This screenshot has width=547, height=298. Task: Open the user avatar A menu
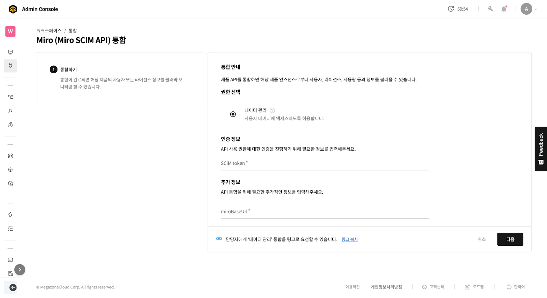[526, 9]
